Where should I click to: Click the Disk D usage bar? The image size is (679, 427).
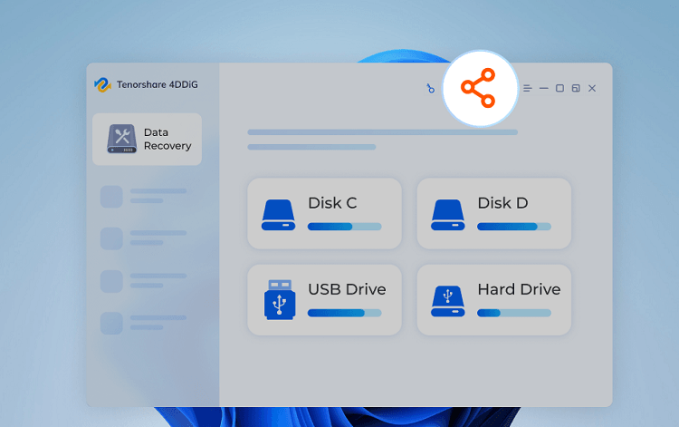(x=514, y=227)
